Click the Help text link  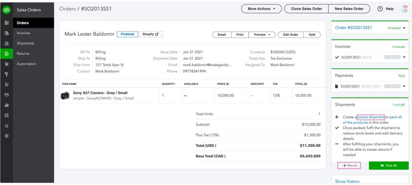point(389,9)
